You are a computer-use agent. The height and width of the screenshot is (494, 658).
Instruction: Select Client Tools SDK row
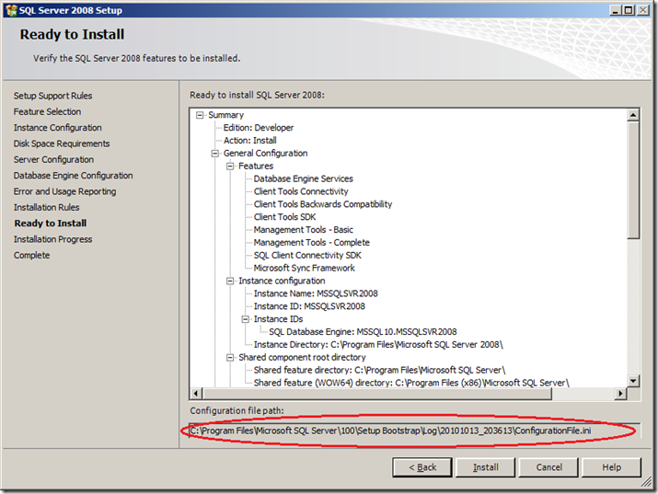[284, 217]
